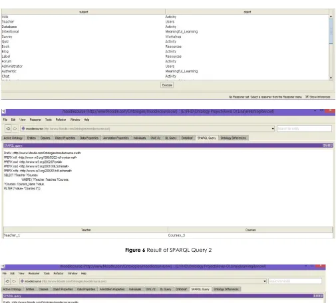Switch to OntoGraf tab in middle window
This screenshot has height=303, width=336.
pyautogui.click(x=187, y=138)
